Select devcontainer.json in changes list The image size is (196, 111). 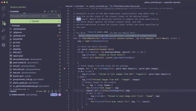[x=35, y=59]
